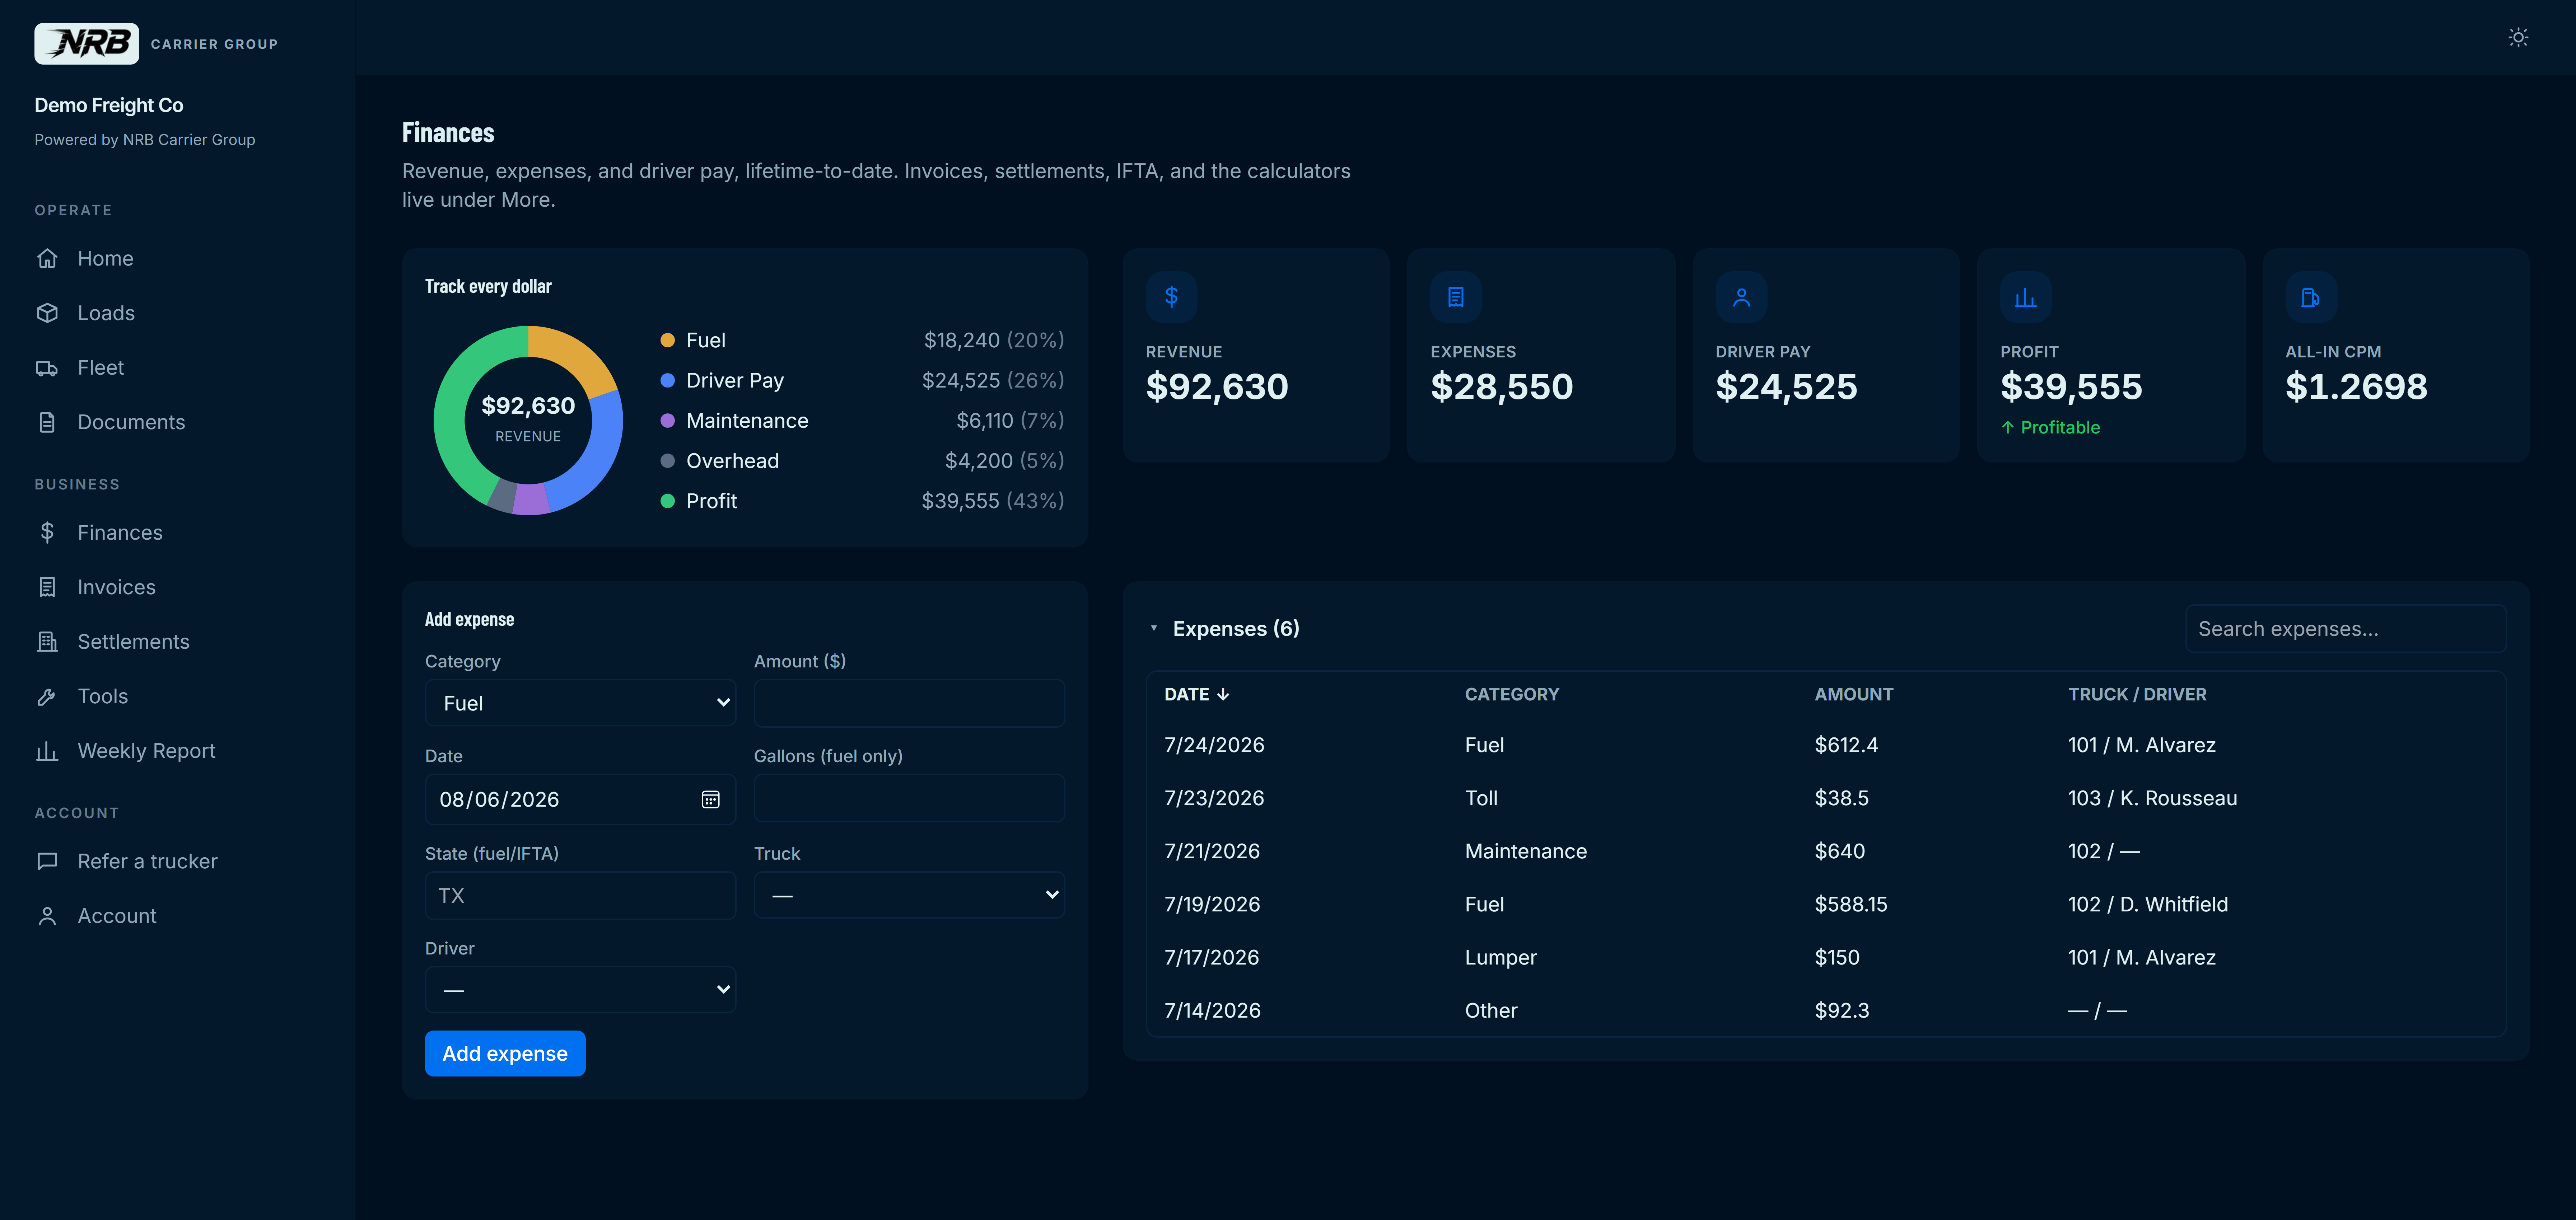Click the Demo Freight Co company name
The height and width of the screenshot is (1220, 2576).
coord(109,105)
